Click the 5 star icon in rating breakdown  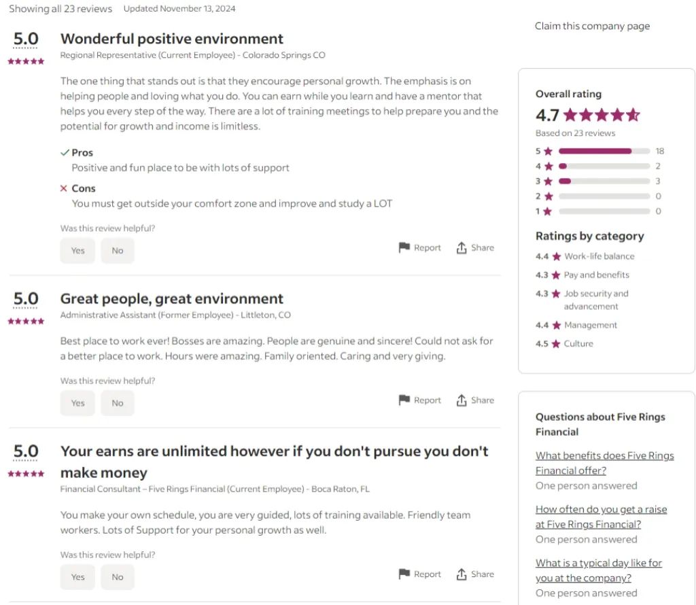(549, 151)
